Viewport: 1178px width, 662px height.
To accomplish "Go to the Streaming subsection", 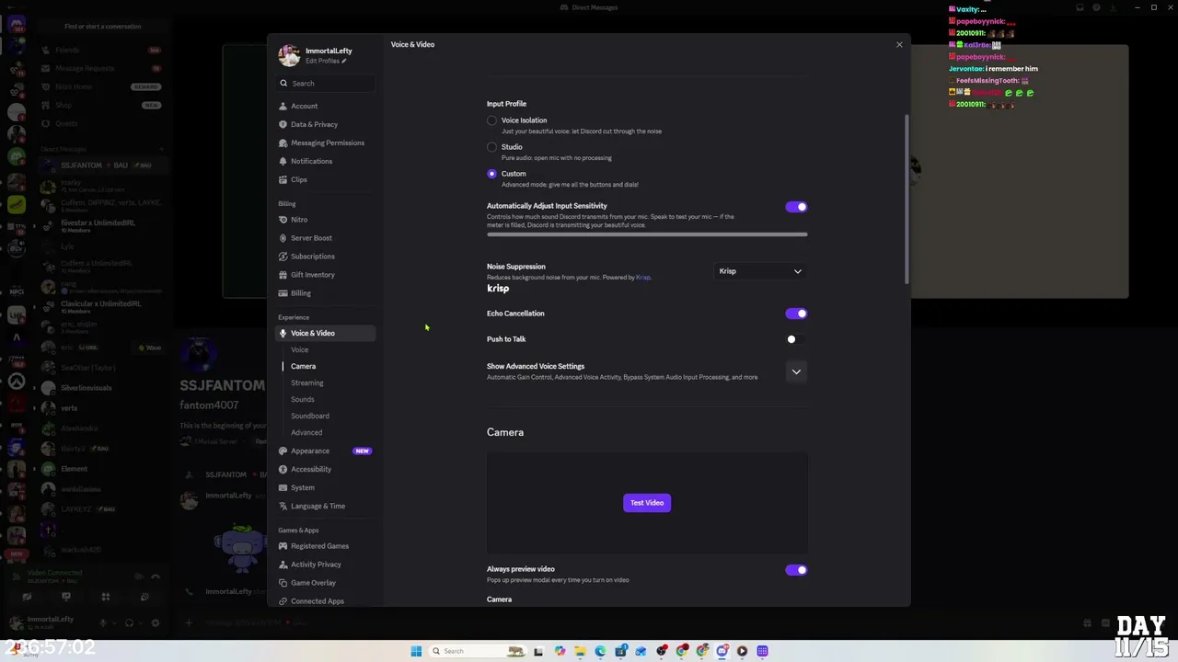I will 307,382.
